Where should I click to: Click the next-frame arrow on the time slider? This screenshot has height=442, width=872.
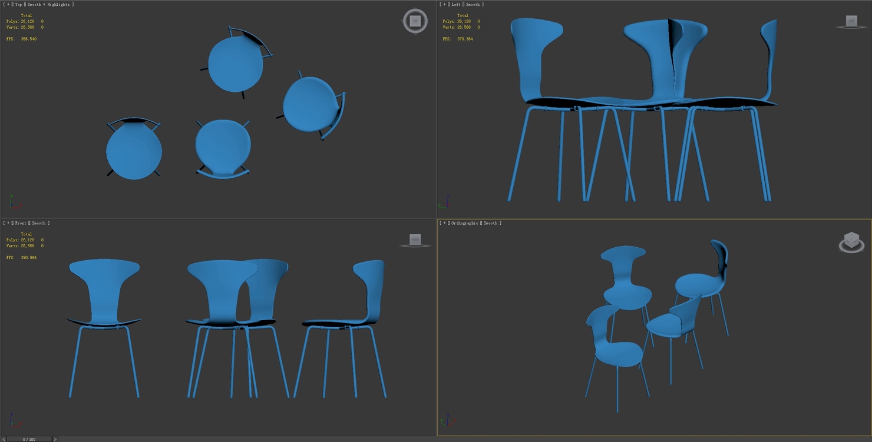pyautogui.click(x=55, y=439)
